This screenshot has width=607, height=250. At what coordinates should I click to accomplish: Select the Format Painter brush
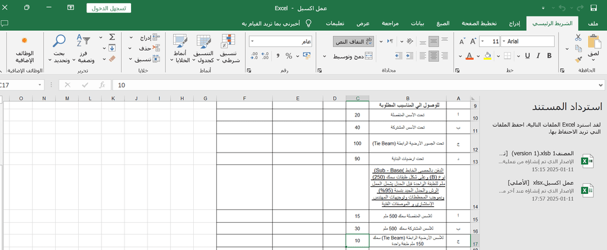click(x=579, y=59)
